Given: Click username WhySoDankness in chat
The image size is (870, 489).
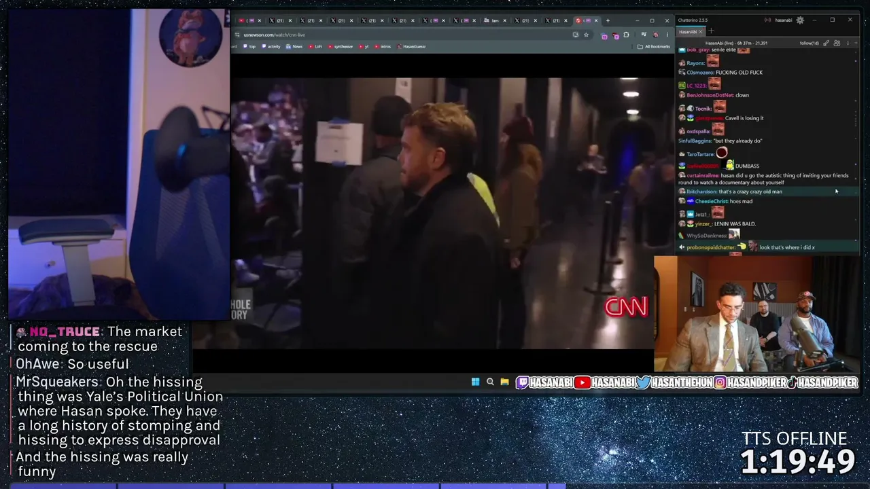Looking at the screenshot, I should [707, 236].
